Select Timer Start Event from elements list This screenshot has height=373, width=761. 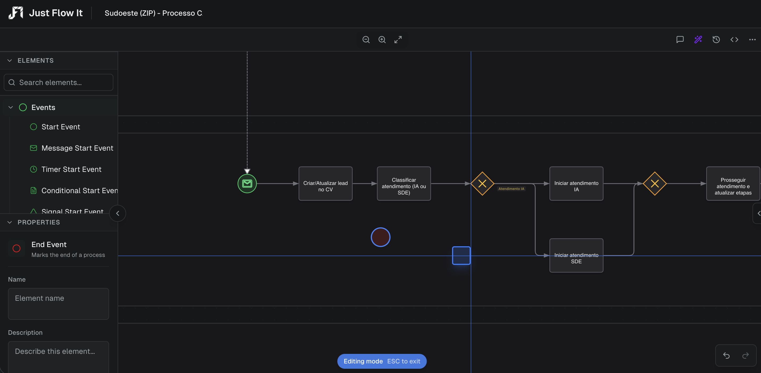71,169
